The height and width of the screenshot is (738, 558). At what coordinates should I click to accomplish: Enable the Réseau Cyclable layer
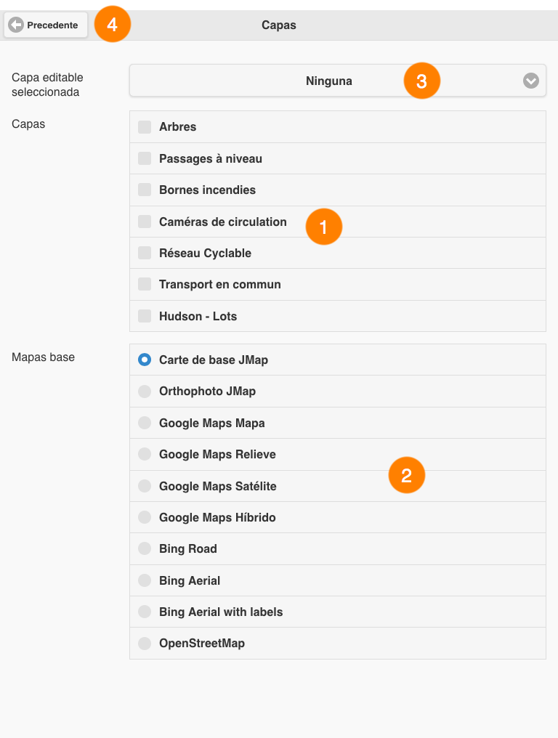145,253
